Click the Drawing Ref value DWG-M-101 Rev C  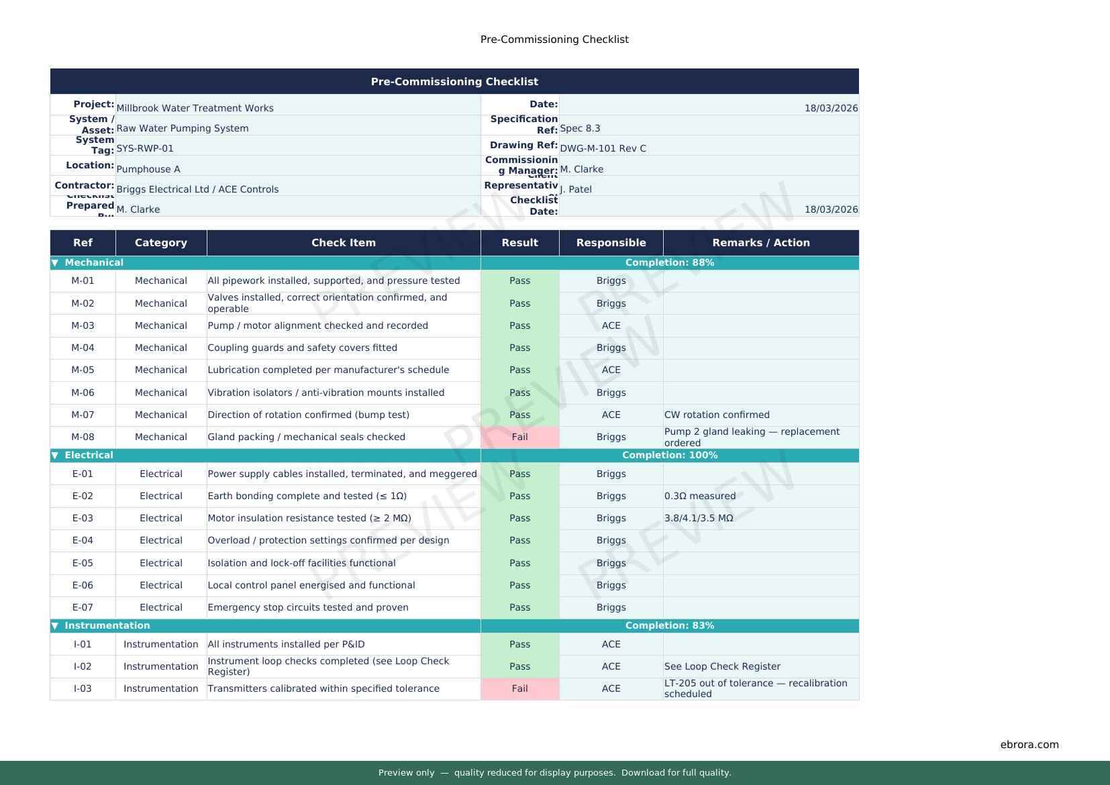tap(603, 148)
